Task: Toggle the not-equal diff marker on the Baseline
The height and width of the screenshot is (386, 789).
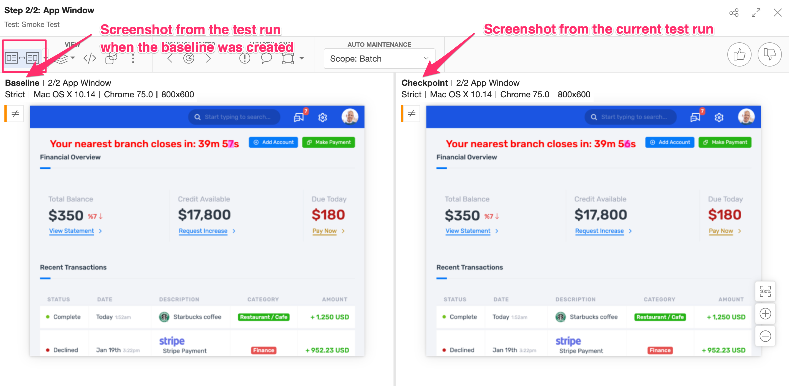Action: (x=15, y=114)
